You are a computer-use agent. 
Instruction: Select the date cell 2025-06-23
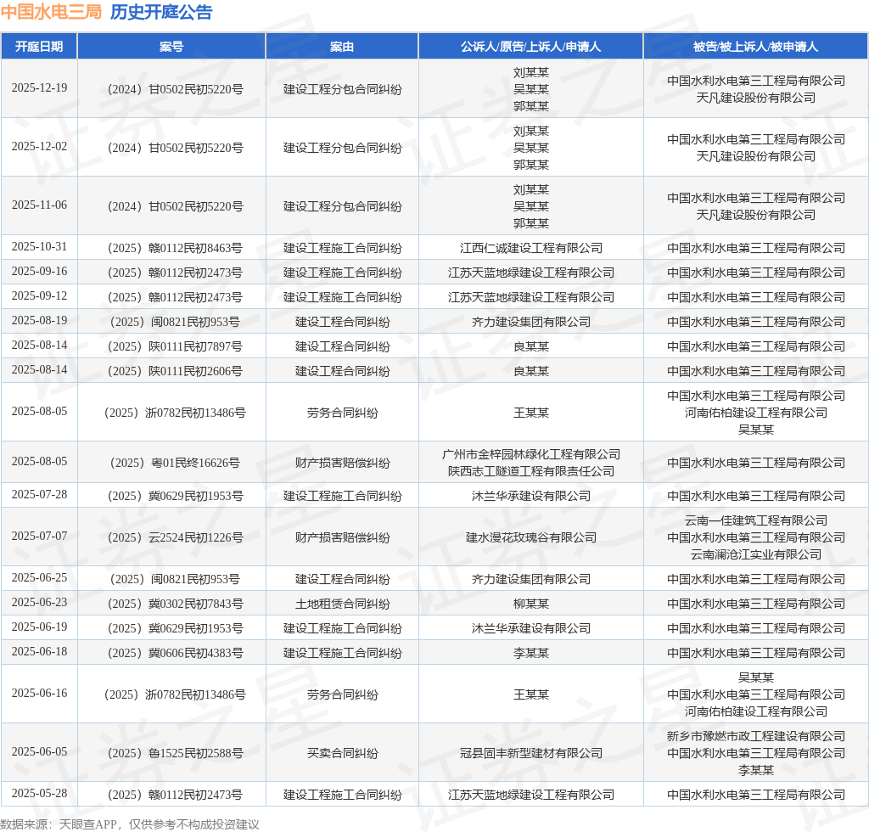coord(39,603)
